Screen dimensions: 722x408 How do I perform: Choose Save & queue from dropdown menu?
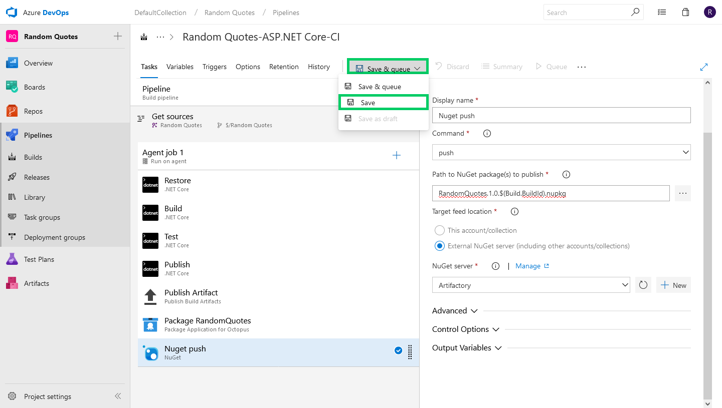[x=384, y=87]
